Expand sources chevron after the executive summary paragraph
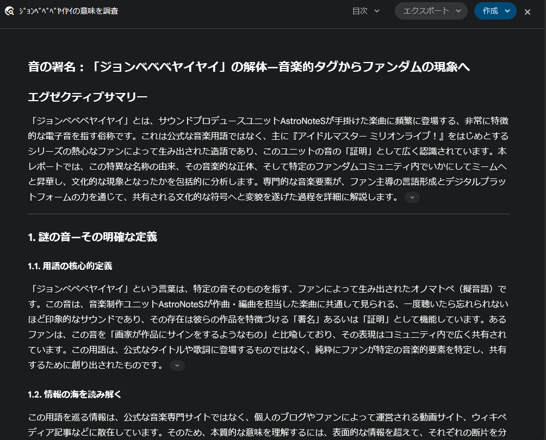 [412, 197]
